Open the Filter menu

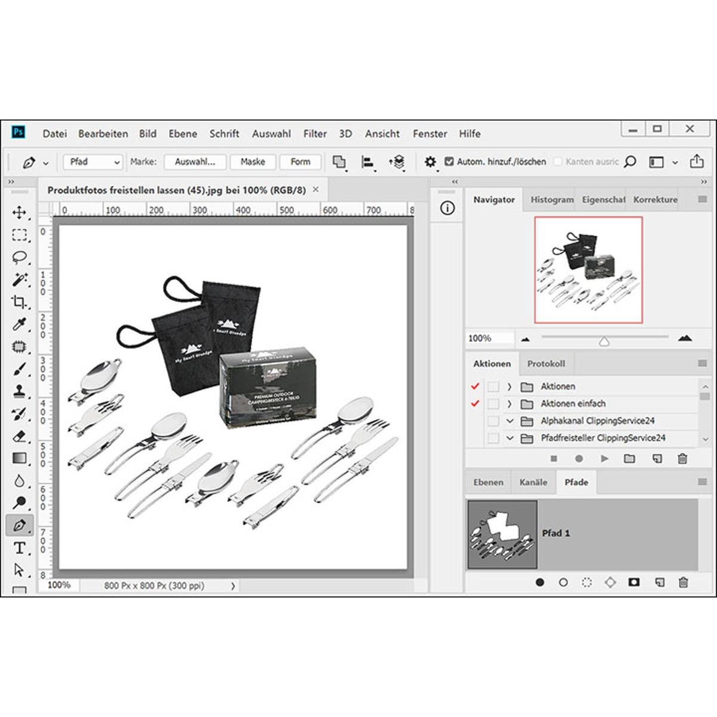[315, 134]
